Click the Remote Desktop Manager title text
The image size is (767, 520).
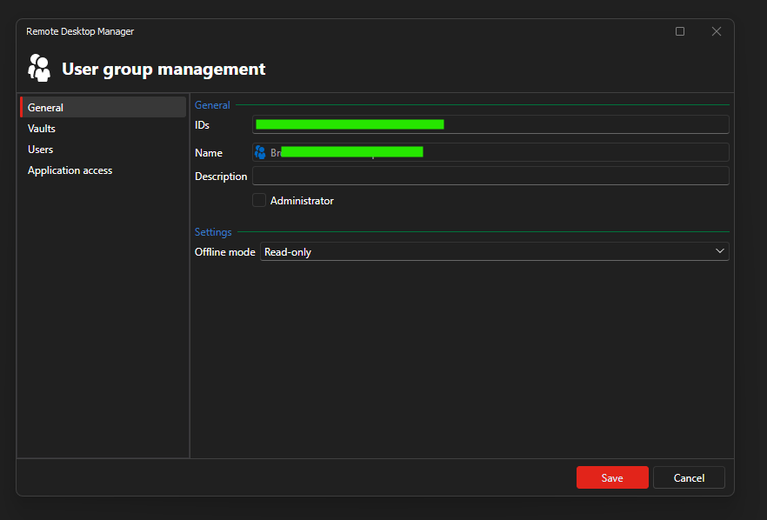pos(80,31)
